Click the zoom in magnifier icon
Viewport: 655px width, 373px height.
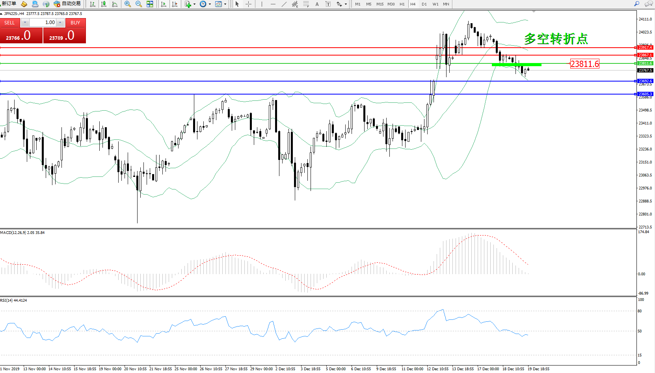click(x=127, y=4)
